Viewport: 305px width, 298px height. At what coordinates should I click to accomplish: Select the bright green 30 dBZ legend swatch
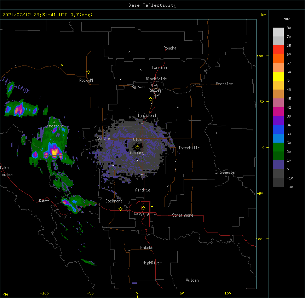click(x=278, y=147)
